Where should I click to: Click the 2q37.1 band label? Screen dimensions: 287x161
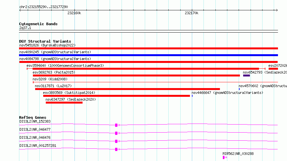[25, 28]
